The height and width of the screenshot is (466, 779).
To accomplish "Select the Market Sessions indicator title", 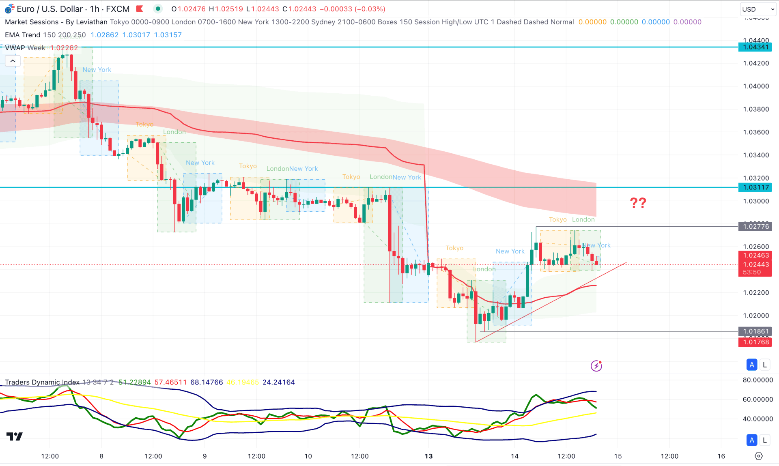I will tap(56, 22).
